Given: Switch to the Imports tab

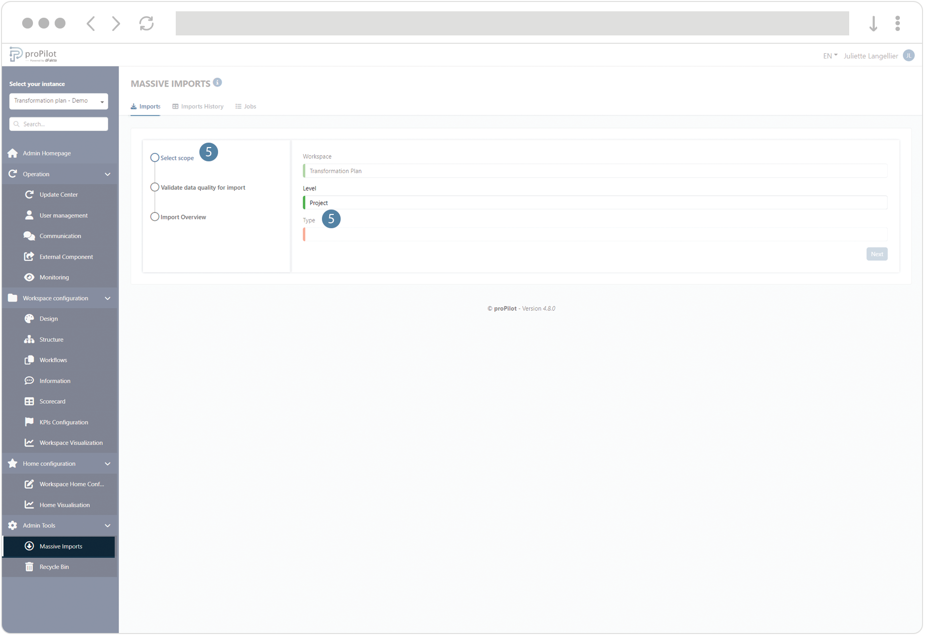Looking at the screenshot, I should click(146, 107).
